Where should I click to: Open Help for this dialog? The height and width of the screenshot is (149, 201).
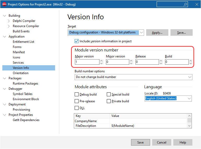pos(183,142)
